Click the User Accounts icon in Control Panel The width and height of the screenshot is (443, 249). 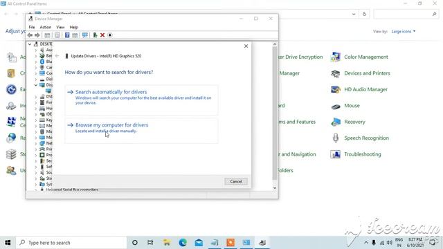[x=11, y=170]
